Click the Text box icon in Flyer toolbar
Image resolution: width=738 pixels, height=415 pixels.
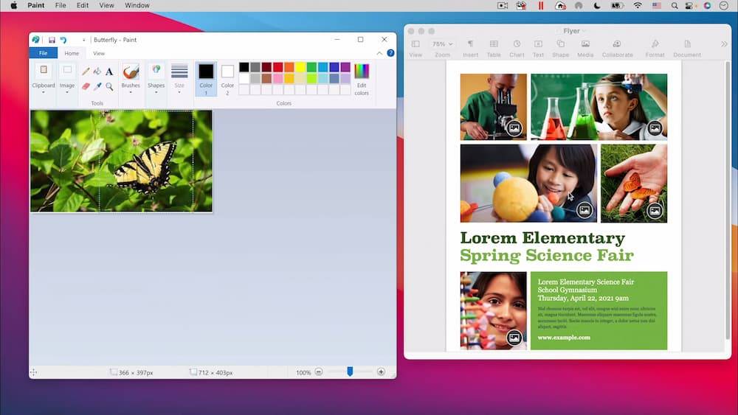(x=538, y=43)
